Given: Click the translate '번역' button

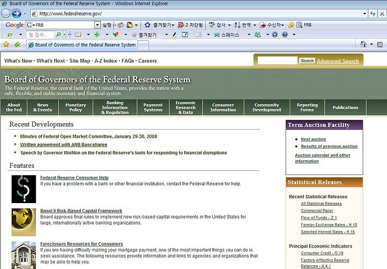Looking at the screenshot, I should 242,25.
